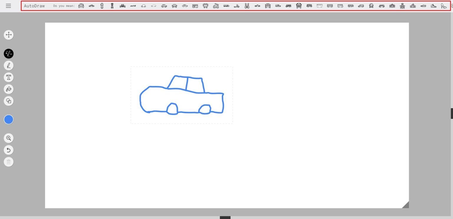
Task: Select the AutoDraw magic pen tool
Action: click(9, 54)
